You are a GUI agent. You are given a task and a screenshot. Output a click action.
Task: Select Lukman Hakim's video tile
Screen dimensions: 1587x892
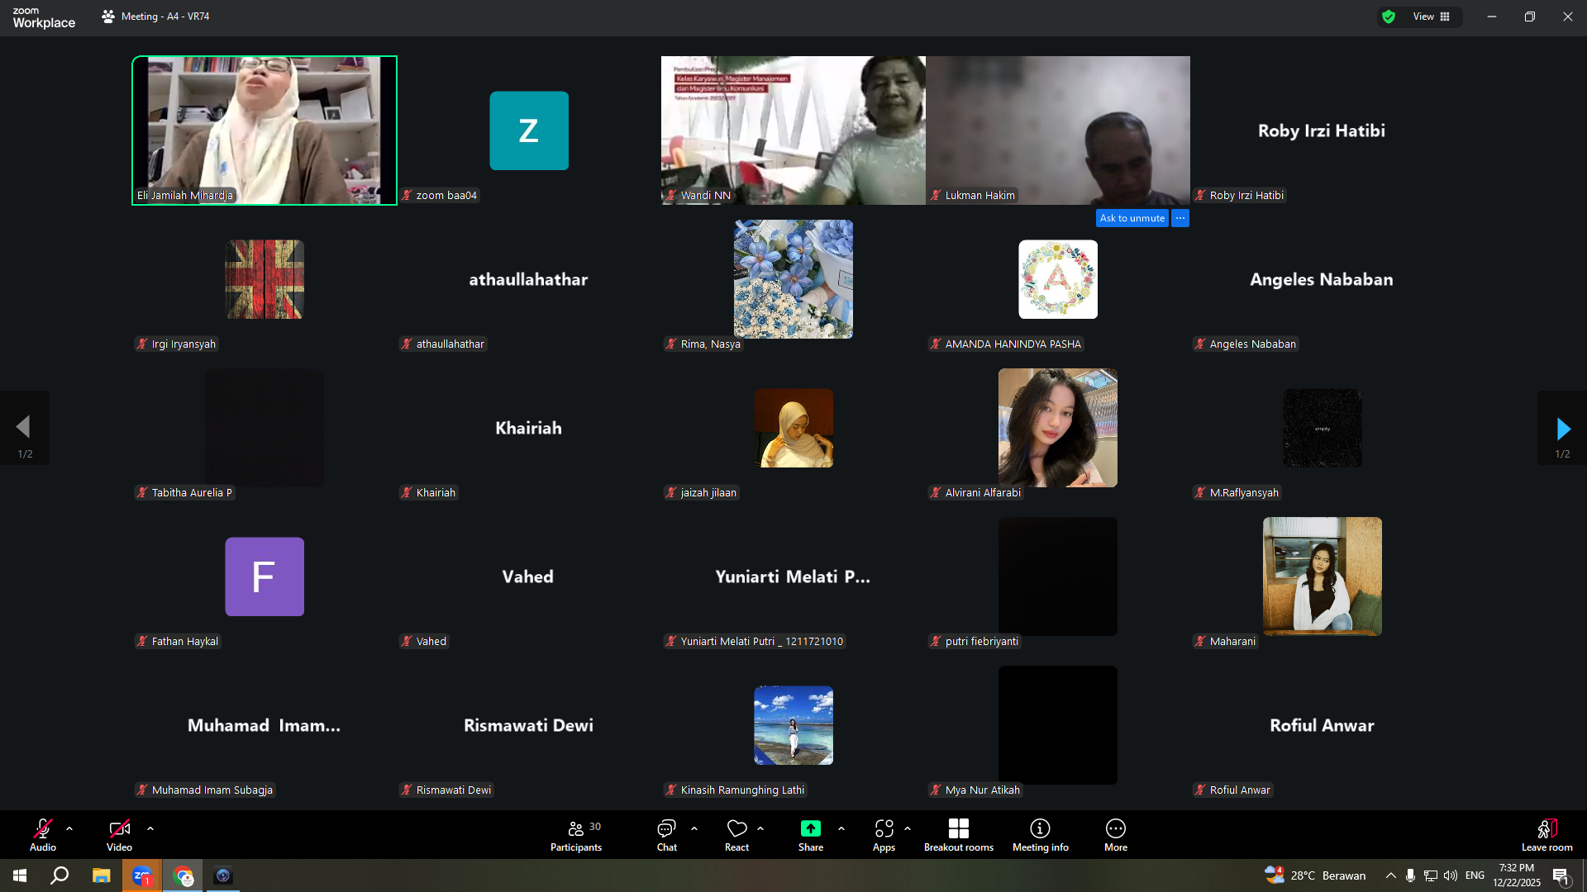pyautogui.click(x=1058, y=130)
